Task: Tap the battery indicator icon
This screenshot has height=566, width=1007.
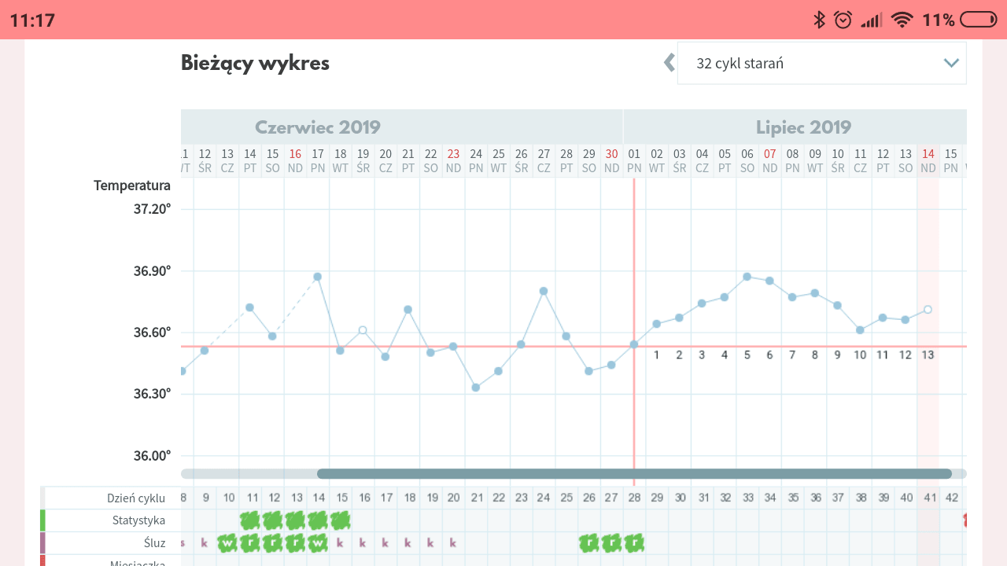Action: coord(978,20)
